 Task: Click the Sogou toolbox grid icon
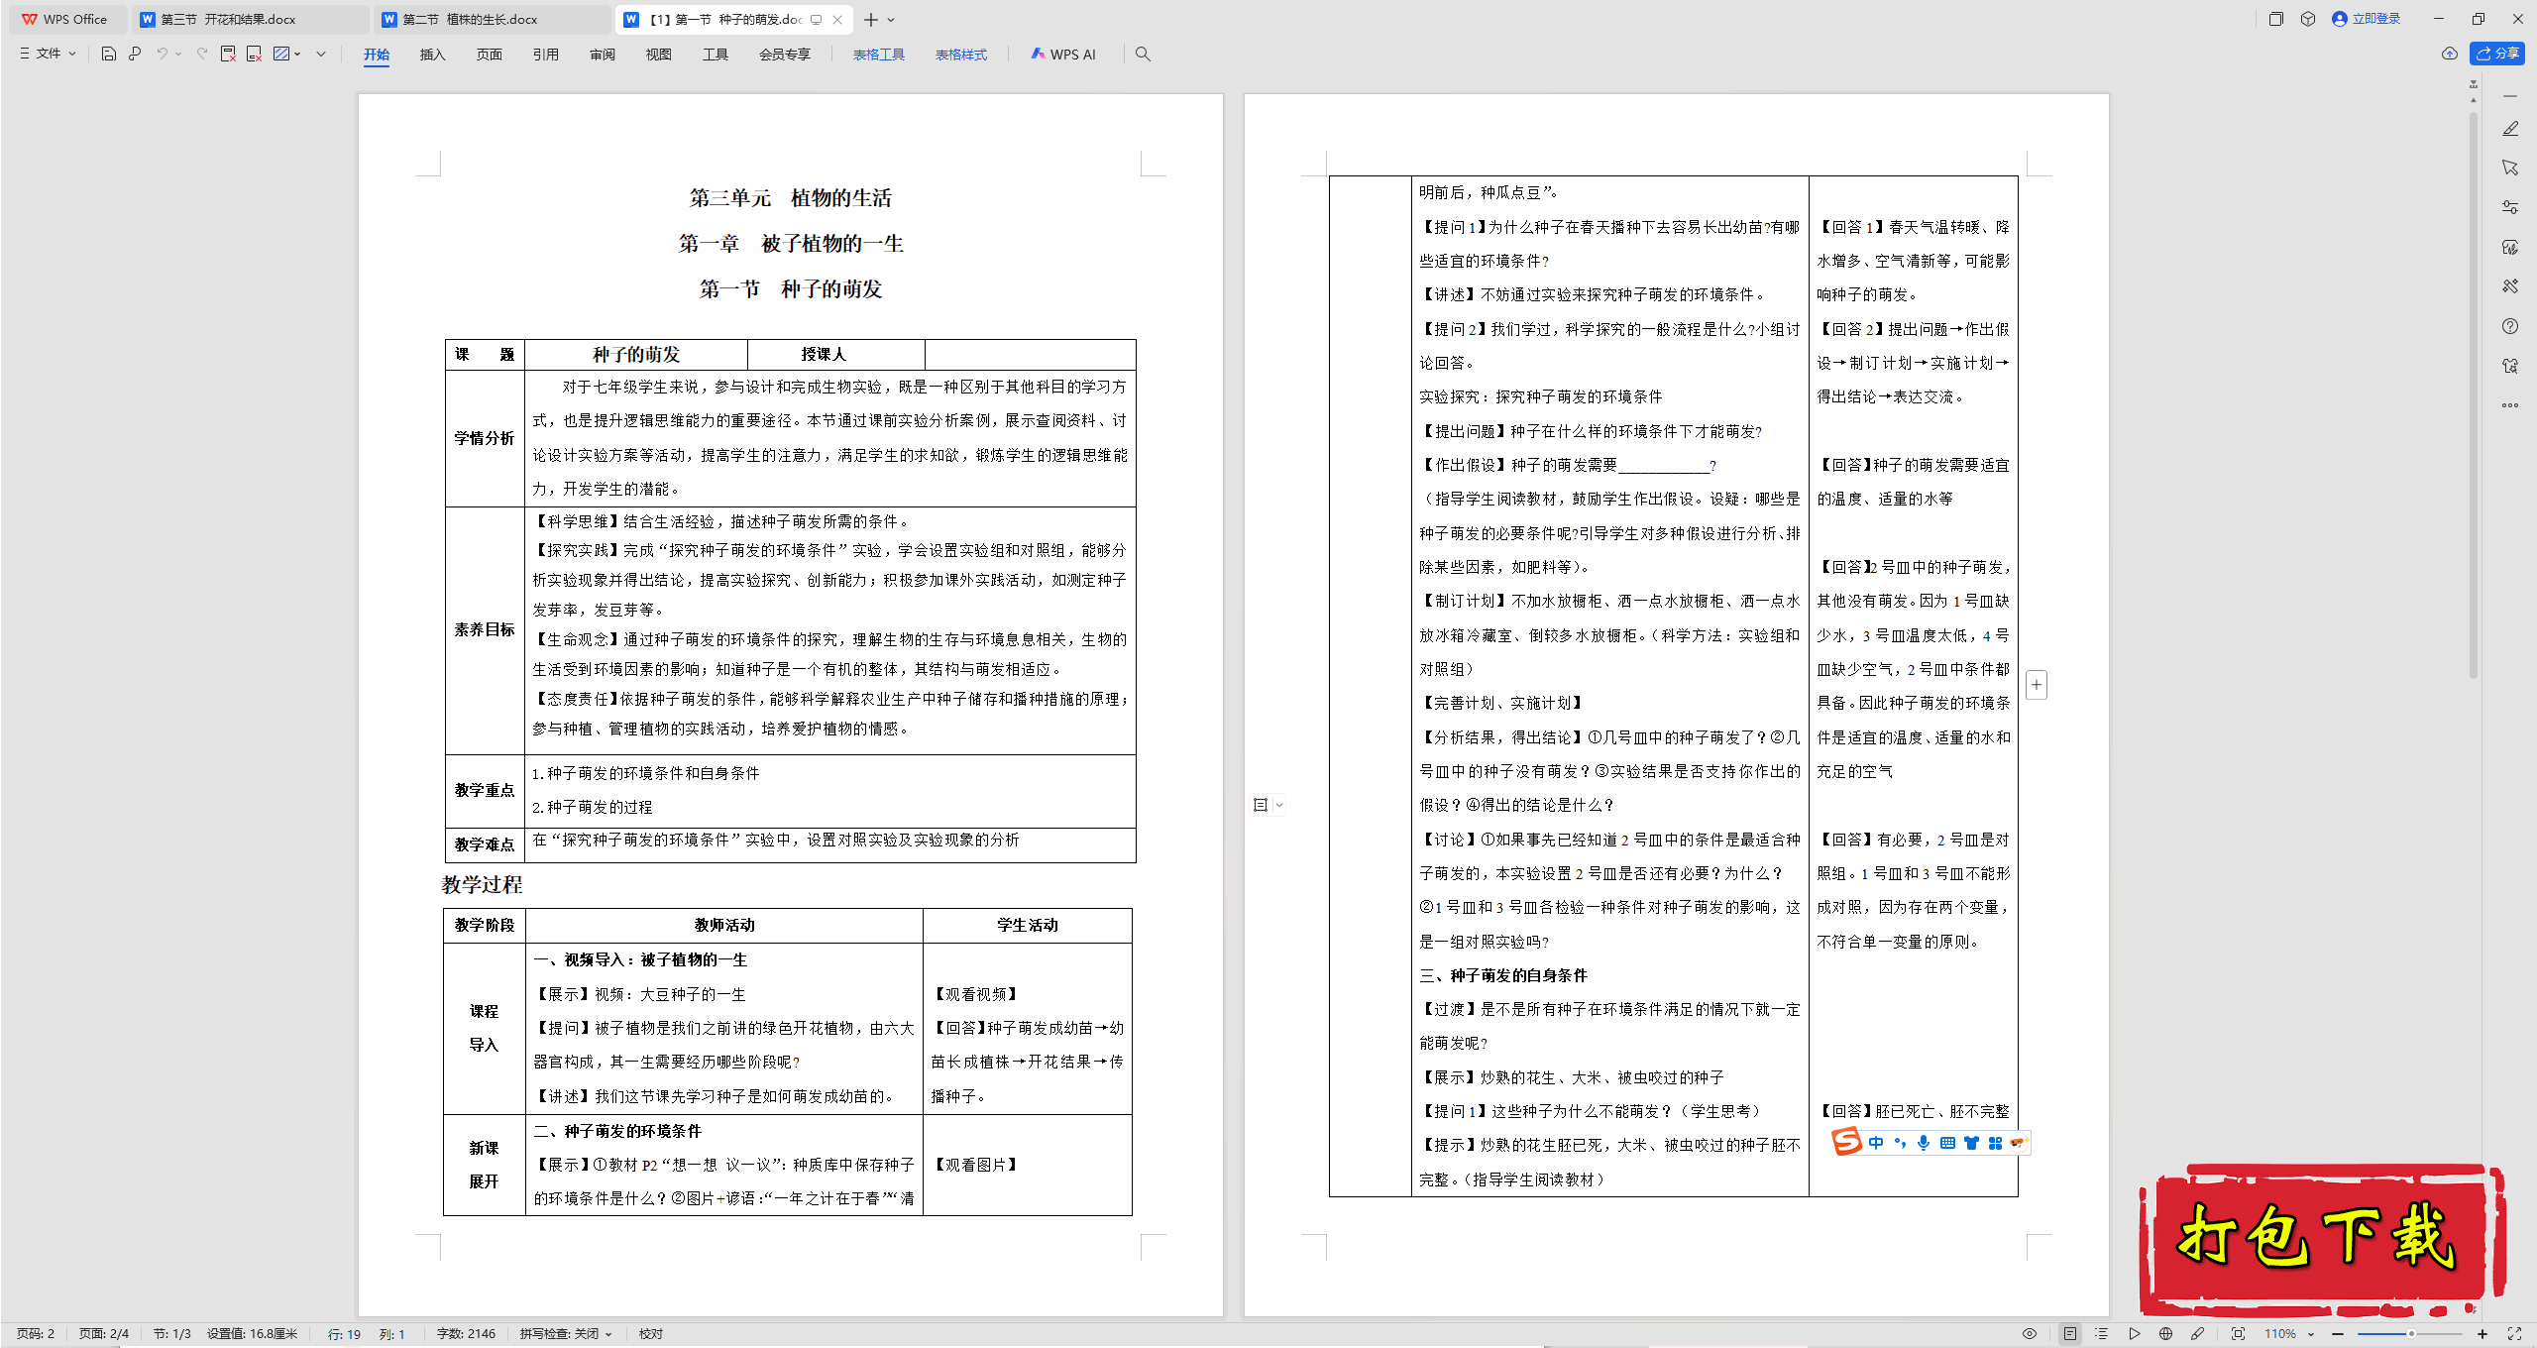tap(1995, 1143)
